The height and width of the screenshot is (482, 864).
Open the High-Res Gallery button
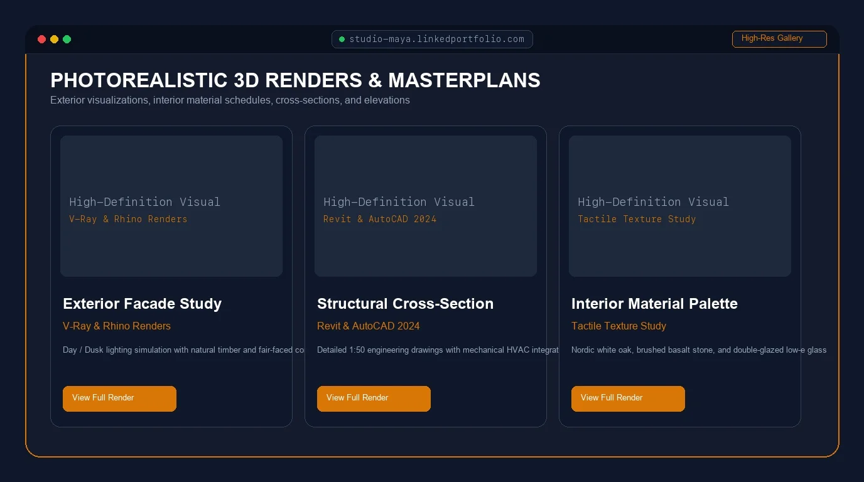pos(779,39)
